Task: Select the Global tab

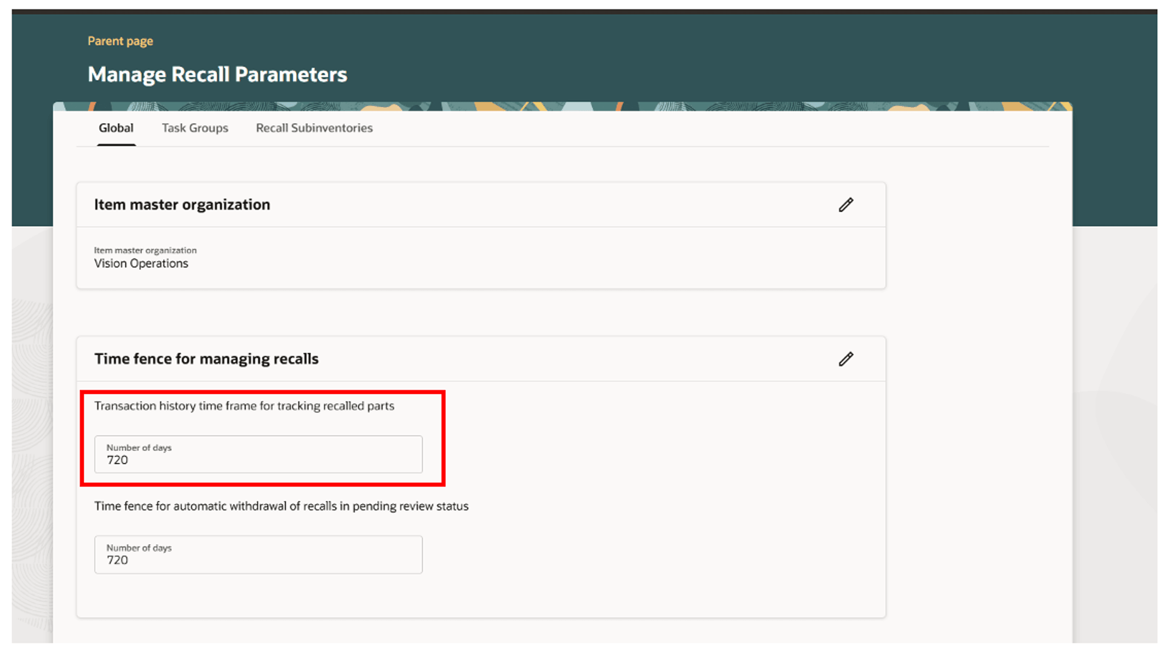Action: (x=116, y=128)
